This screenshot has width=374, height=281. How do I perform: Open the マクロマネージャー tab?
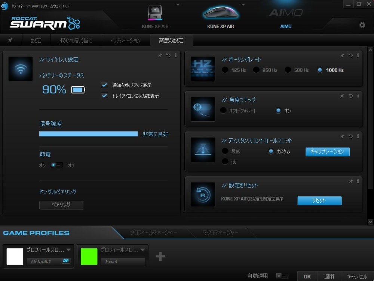220,232
